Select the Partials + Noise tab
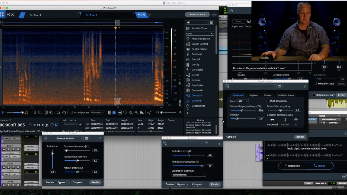Image resolution: width=347 pixels, height=195 pixels. 285,95
